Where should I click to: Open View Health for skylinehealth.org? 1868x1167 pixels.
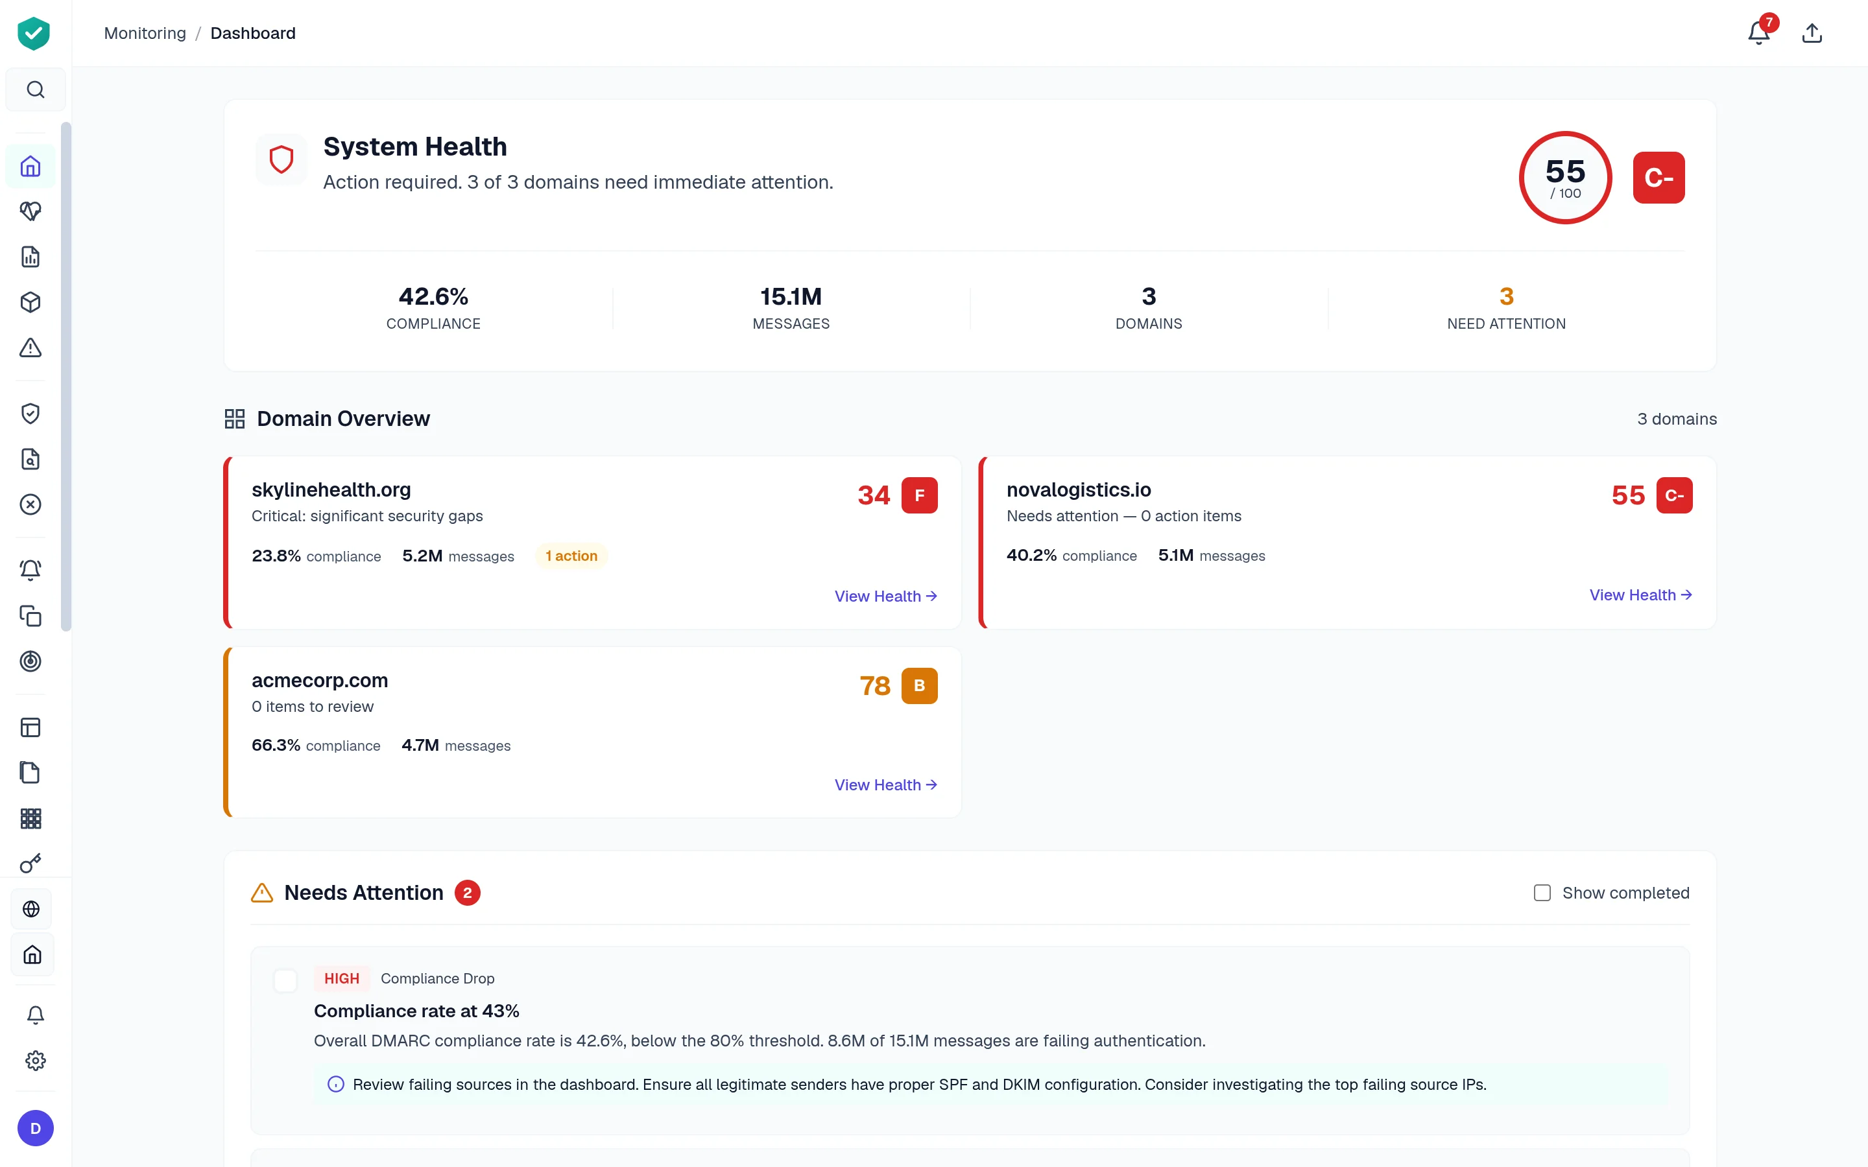tap(885, 596)
